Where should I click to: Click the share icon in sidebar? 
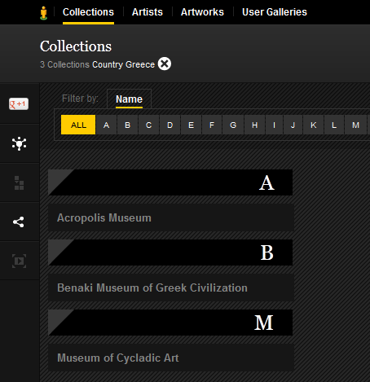19,222
